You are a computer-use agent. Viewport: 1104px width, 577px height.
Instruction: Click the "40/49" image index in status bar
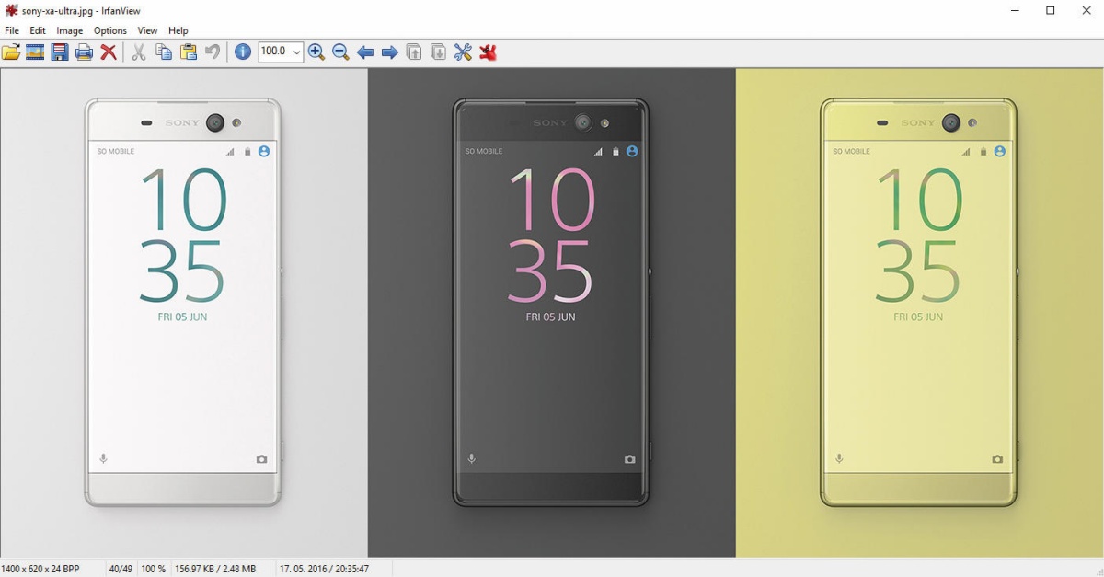point(121,569)
